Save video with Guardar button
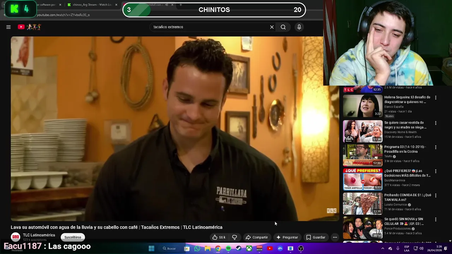 316,237
